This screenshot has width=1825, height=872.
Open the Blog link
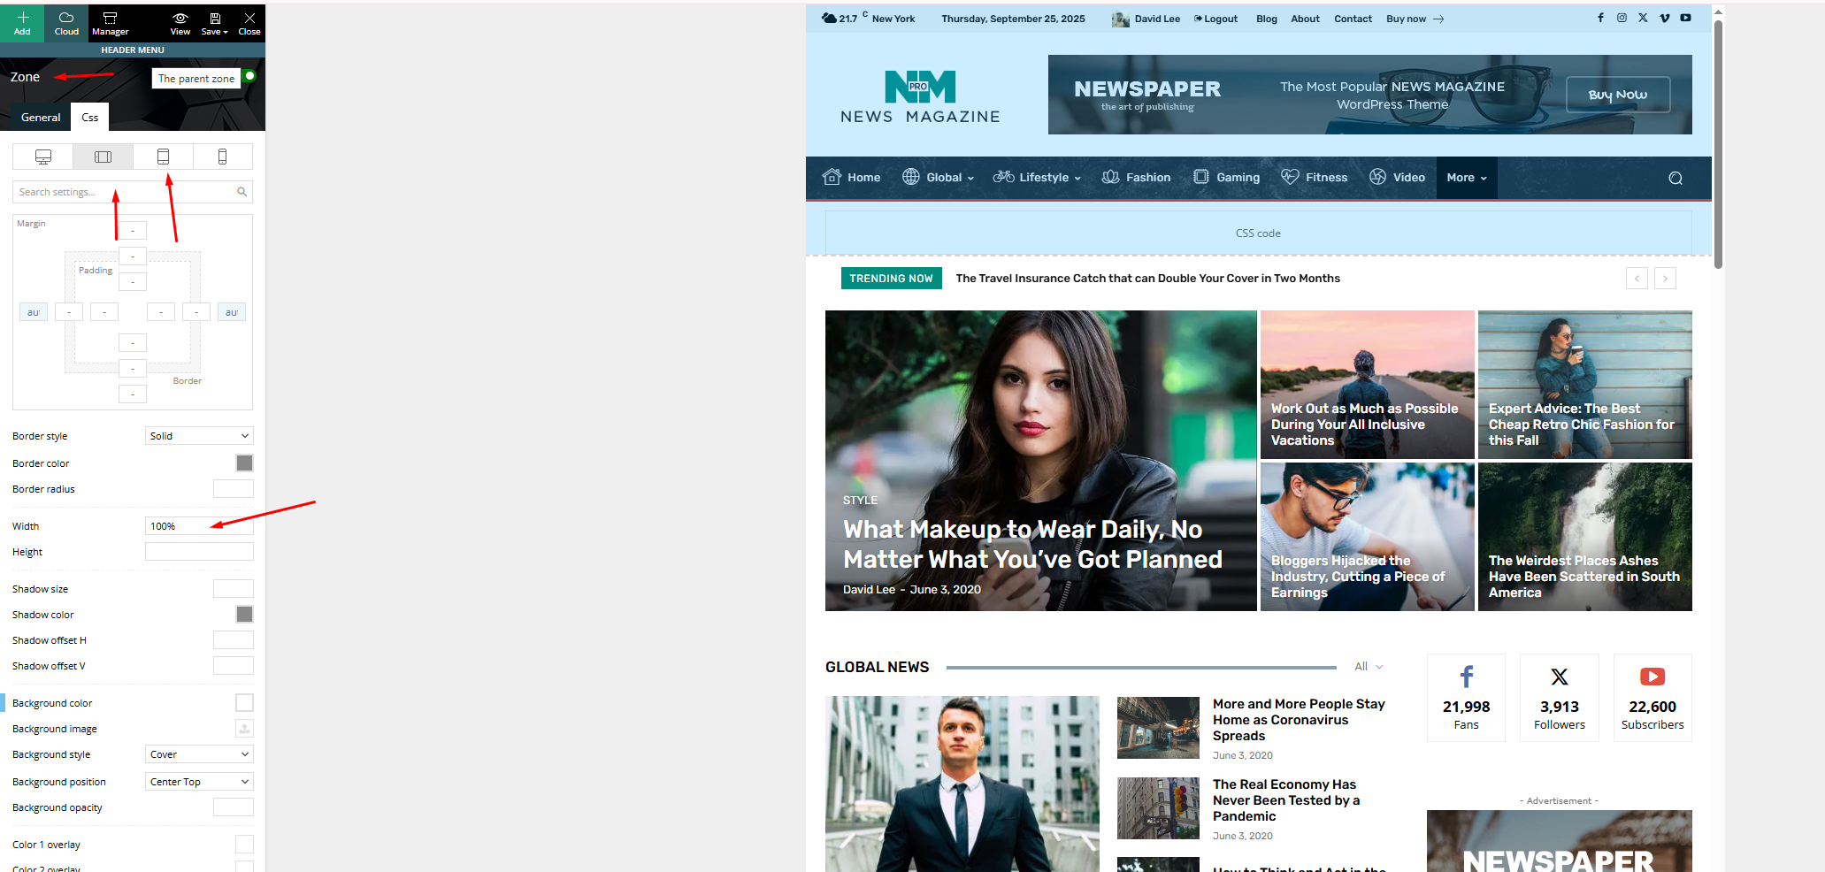point(1267,19)
